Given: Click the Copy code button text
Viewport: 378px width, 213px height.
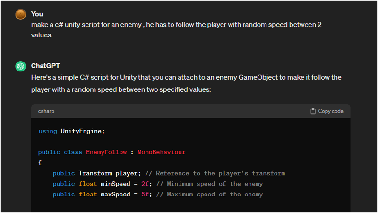Looking at the screenshot, I should tap(330, 111).
